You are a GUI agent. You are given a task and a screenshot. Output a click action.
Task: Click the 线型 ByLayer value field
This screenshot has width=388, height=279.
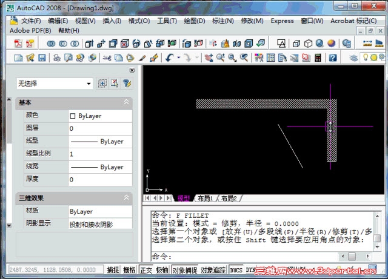click(x=100, y=142)
